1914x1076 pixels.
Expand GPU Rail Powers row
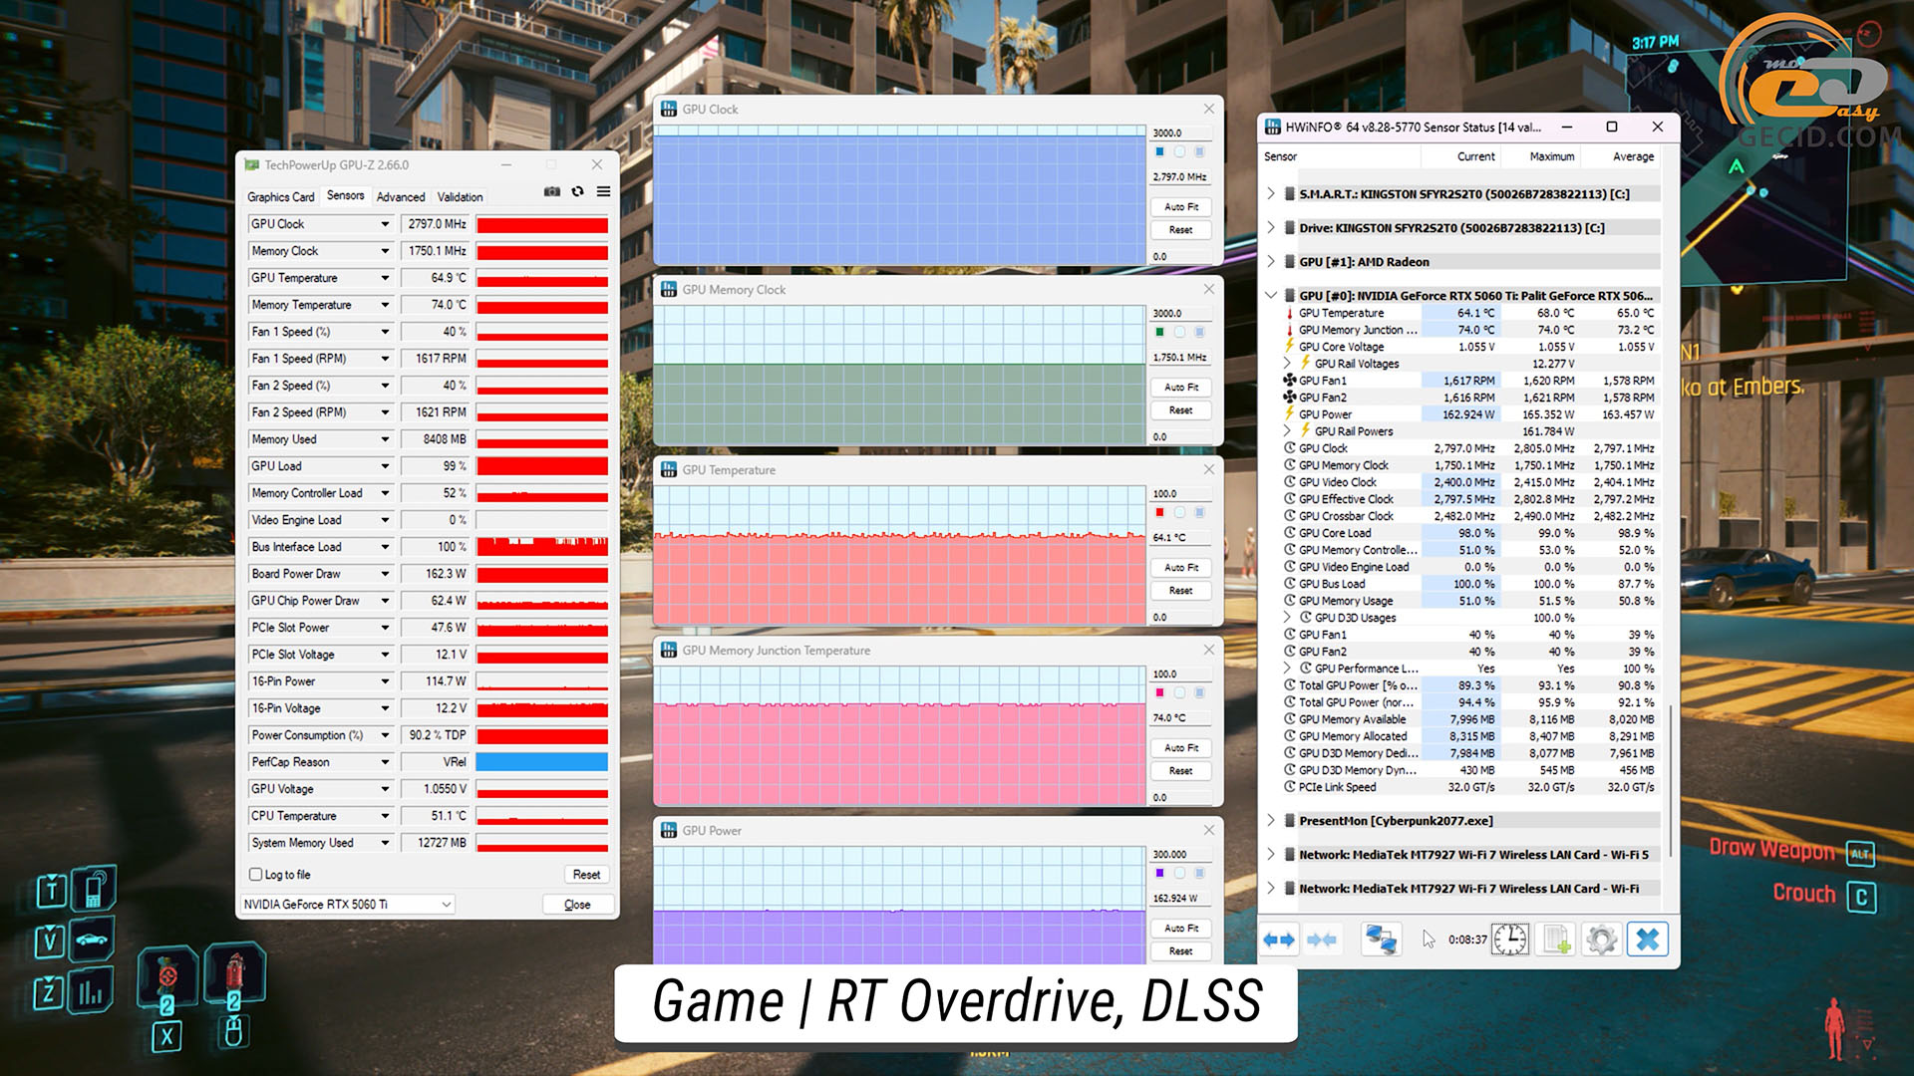click(1287, 431)
